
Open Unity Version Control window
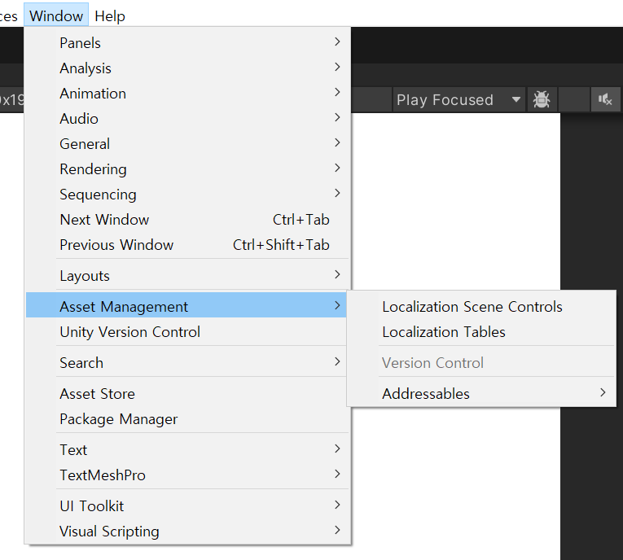point(187,331)
